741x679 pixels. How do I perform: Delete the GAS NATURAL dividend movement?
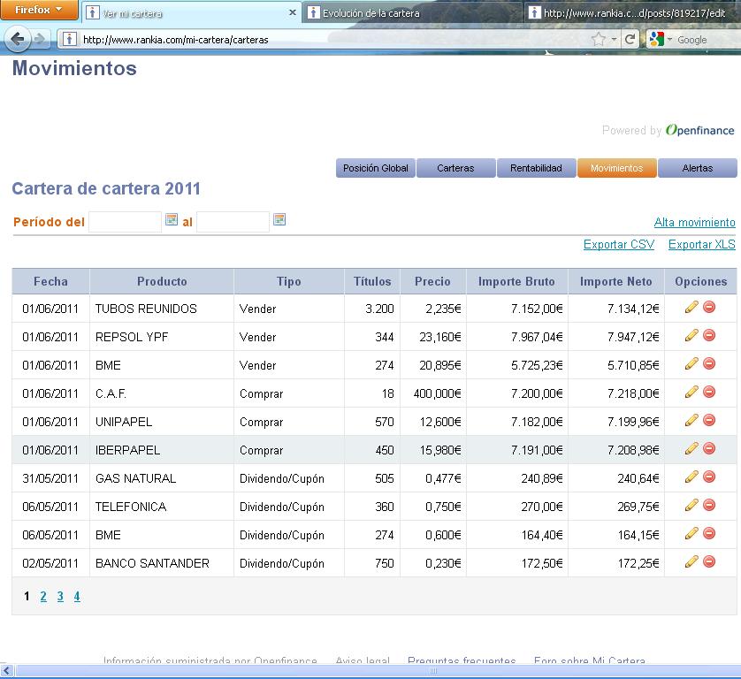tap(709, 477)
